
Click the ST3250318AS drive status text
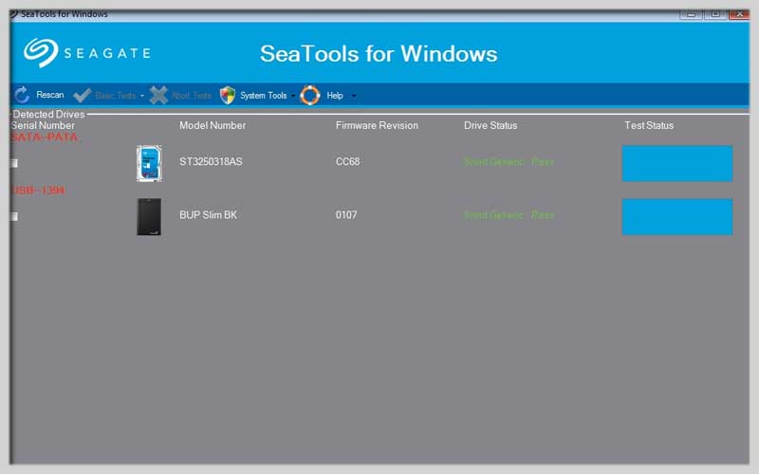(509, 161)
